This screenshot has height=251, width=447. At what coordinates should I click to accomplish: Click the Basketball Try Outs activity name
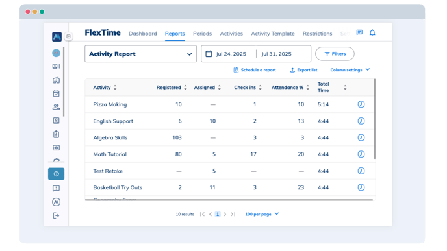click(x=118, y=187)
